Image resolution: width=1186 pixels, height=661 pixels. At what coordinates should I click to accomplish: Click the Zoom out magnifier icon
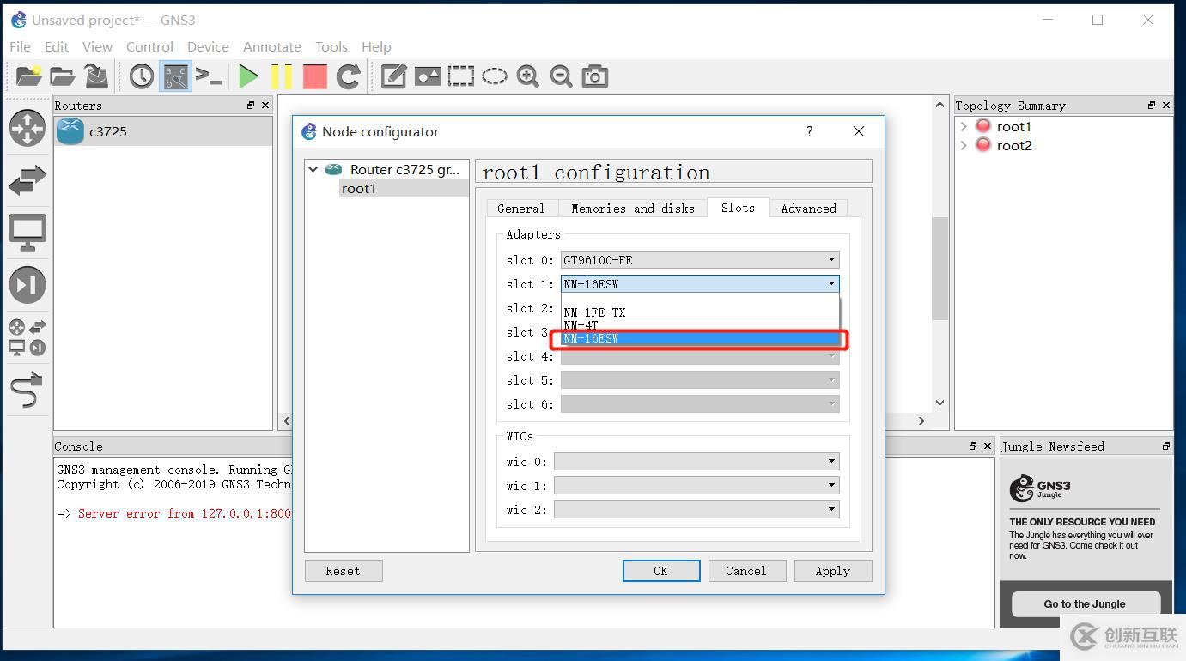click(x=561, y=76)
